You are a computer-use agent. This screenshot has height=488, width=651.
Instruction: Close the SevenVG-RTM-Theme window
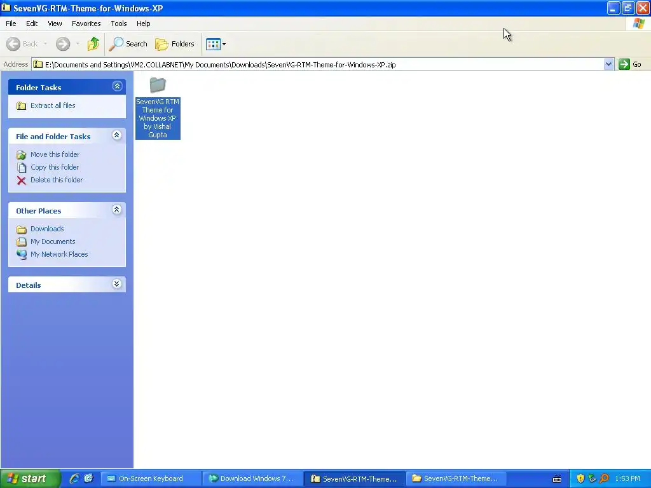(x=643, y=8)
